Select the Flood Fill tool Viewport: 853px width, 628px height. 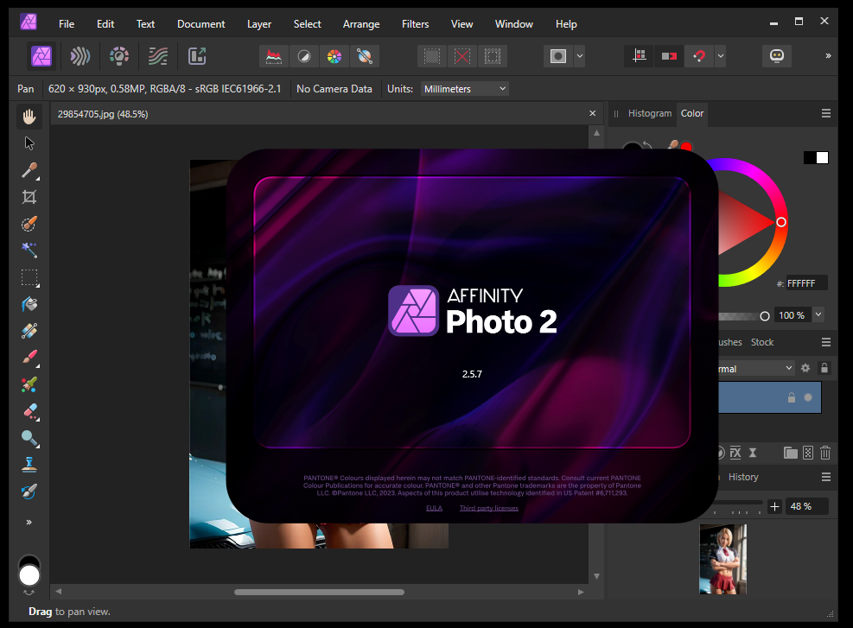(x=29, y=304)
